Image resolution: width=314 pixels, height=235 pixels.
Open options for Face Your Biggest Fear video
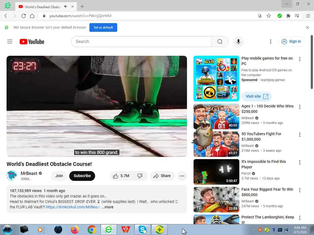coord(300,190)
